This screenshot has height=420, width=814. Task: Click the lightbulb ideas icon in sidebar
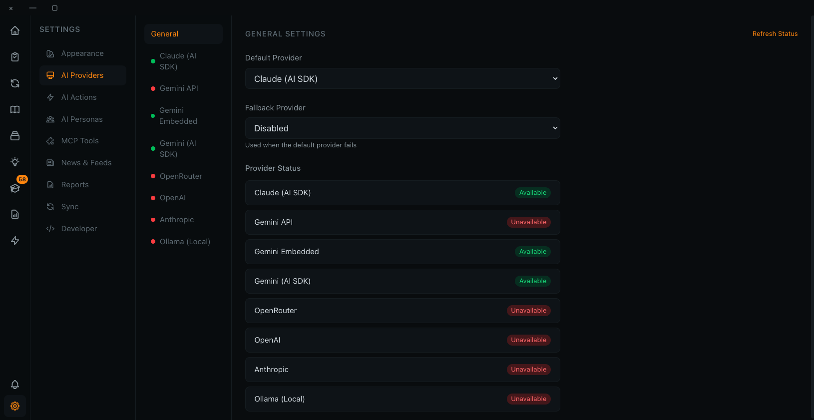coord(15,162)
